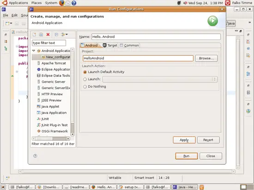This screenshot has width=254, height=190.
Task: Delete selected configuration with red X
Action: tap(48, 35)
